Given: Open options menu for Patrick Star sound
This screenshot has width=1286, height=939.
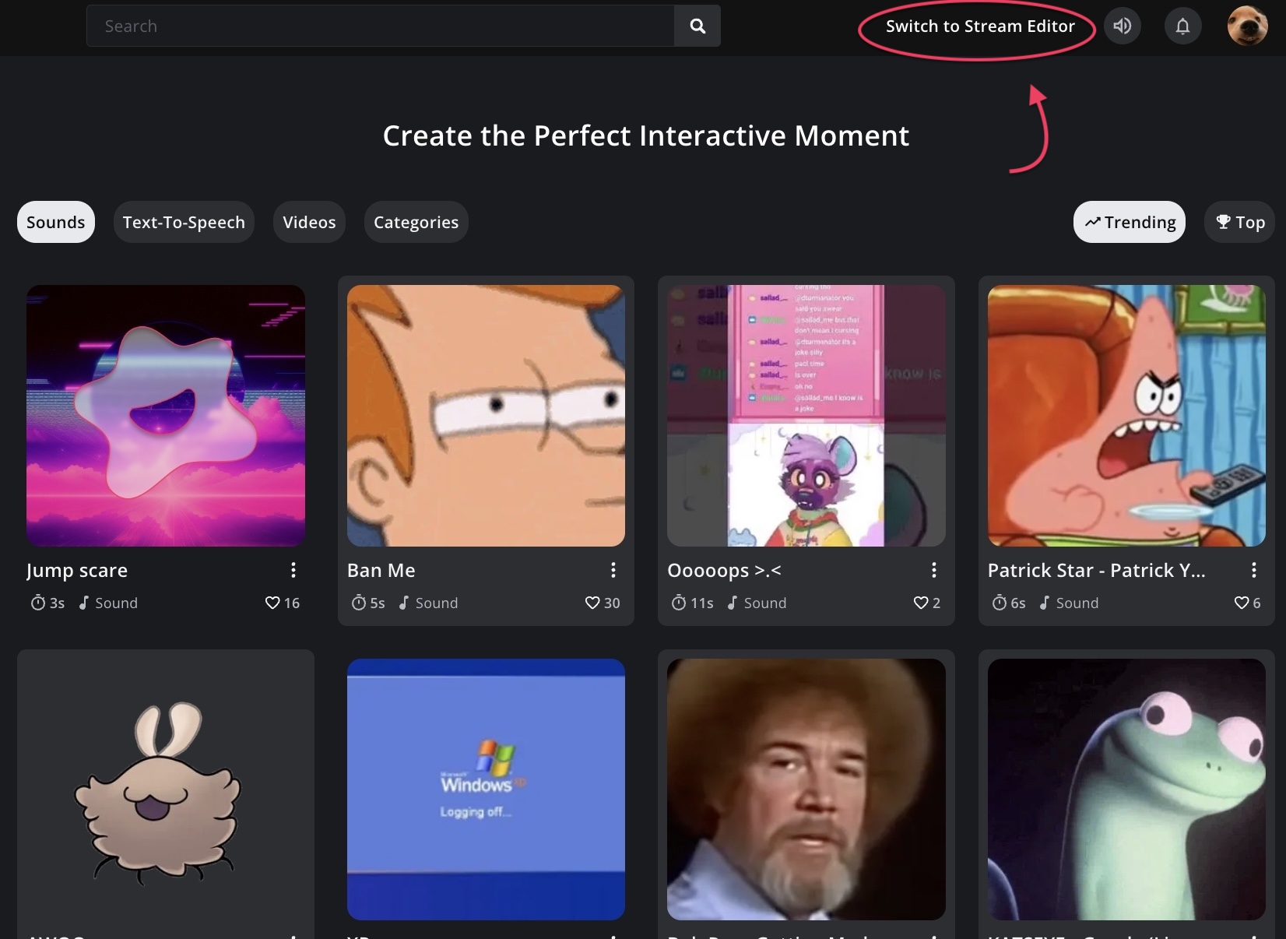Looking at the screenshot, I should (1254, 570).
